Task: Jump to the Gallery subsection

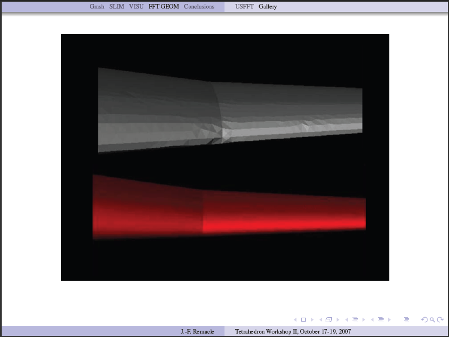Action: pos(268,7)
